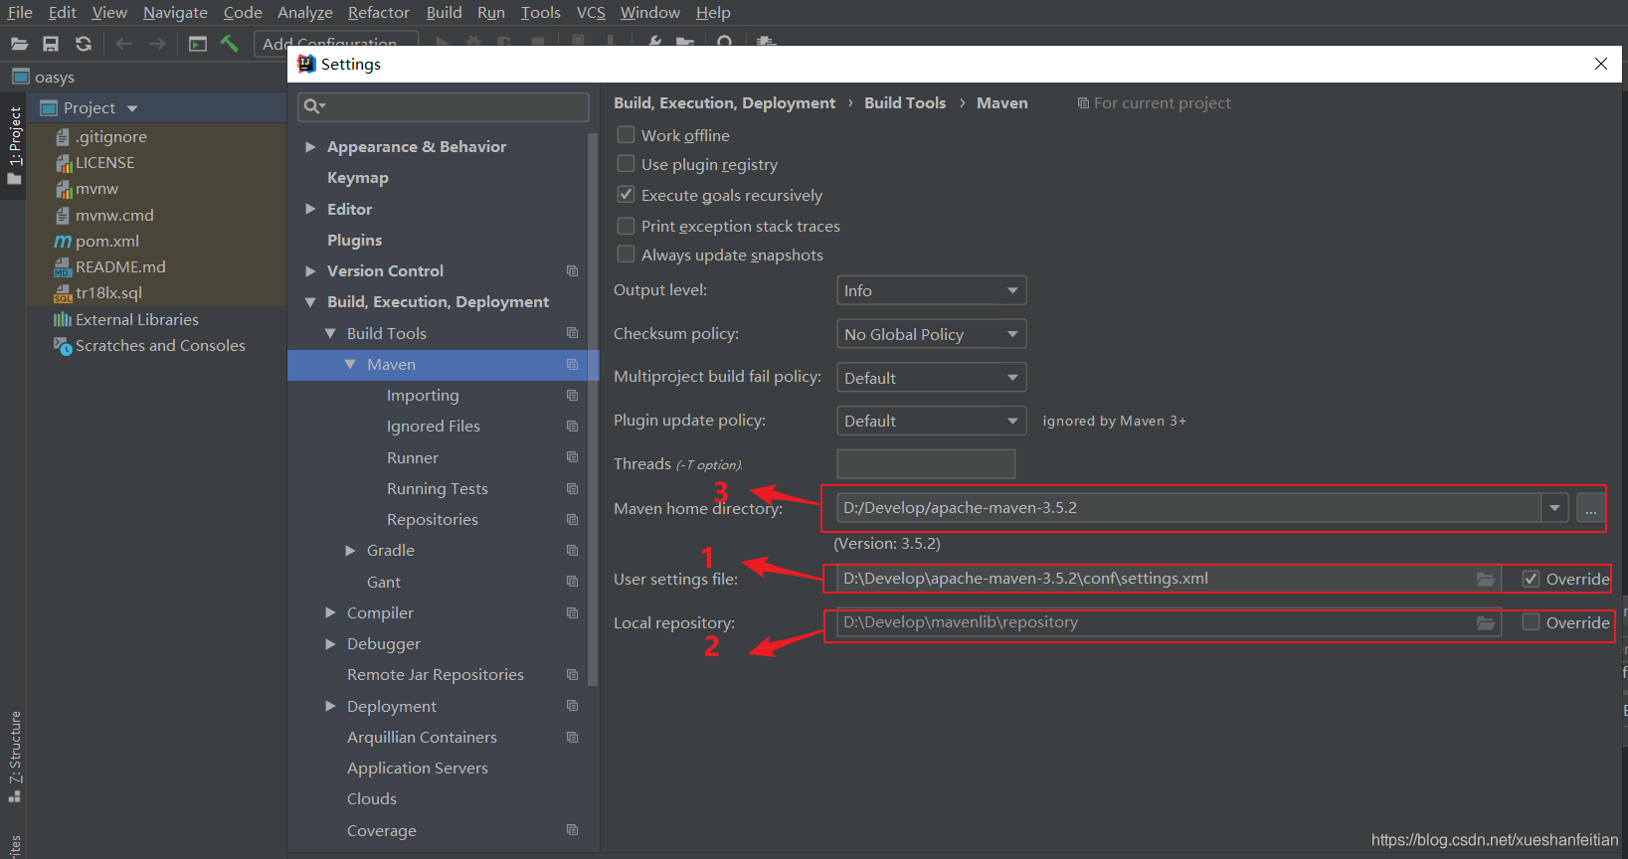Click the User settings file path field
Image resolution: width=1628 pixels, height=859 pixels.
click(1169, 579)
